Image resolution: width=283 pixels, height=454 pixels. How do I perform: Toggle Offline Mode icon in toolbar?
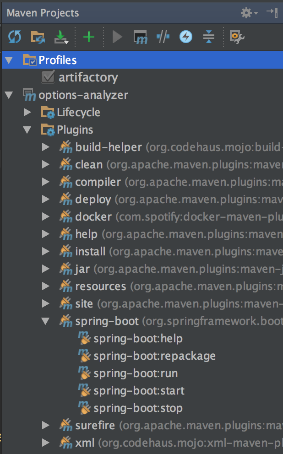pyautogui.click(x=163, y=37)
